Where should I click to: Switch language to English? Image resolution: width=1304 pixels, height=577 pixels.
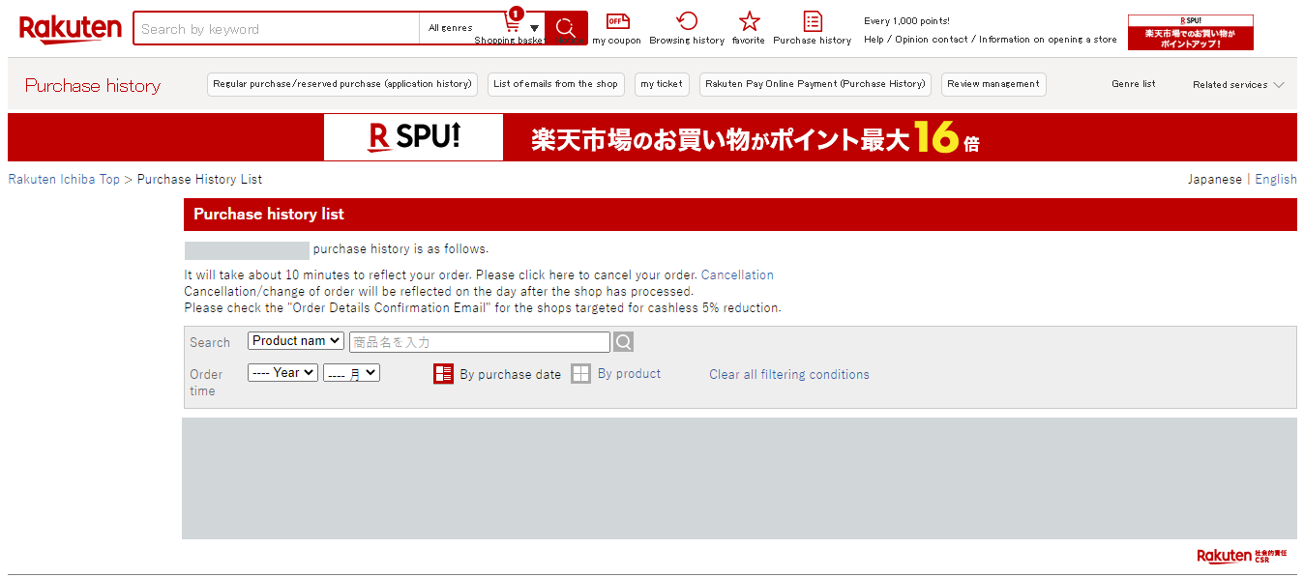pyautogui.click(x=1276, y=180)
